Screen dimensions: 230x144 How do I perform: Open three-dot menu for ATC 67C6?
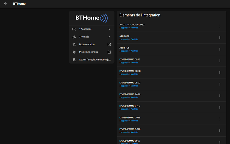220,49
